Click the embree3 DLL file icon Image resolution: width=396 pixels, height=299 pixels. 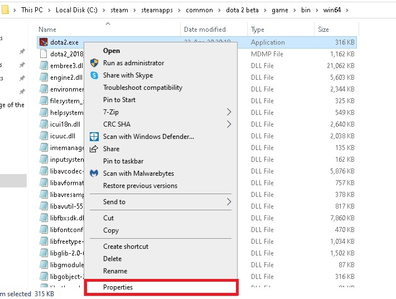44,65
